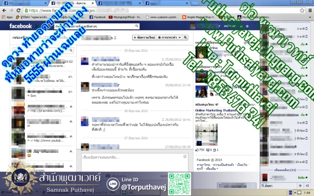Open the Chrome hamburger menu
Image resolution: width=314 pixels, height=196 pixels.
click(x=310, y=11)
